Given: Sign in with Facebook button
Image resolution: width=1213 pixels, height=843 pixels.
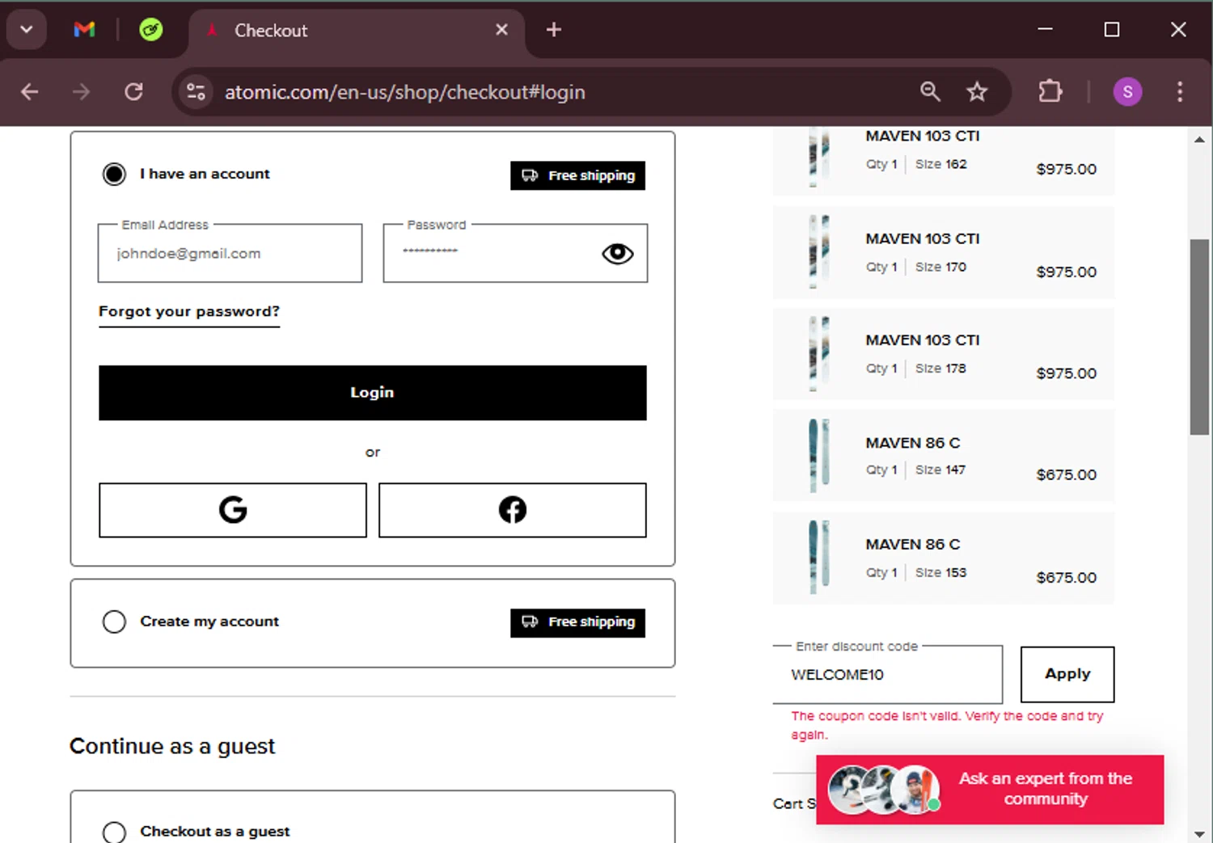Looking at the screenshot, I should coord(513,510).
